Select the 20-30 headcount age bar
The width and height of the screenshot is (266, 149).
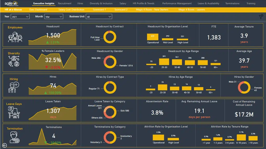click(x=164, y=62)
